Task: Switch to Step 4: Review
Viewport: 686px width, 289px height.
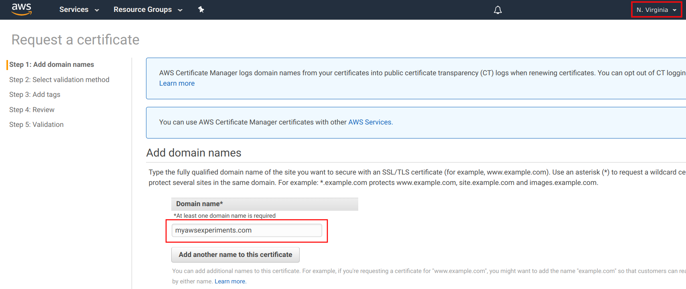Action: [32, 110]
